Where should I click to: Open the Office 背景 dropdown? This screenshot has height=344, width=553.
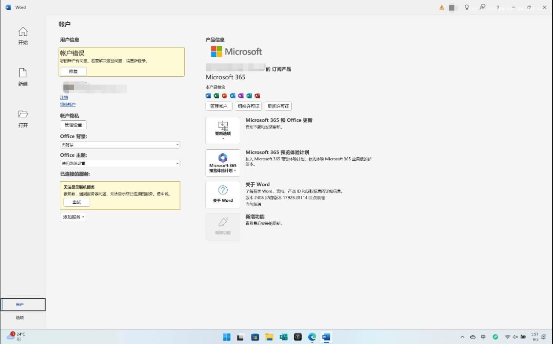[x=120, y=144]
